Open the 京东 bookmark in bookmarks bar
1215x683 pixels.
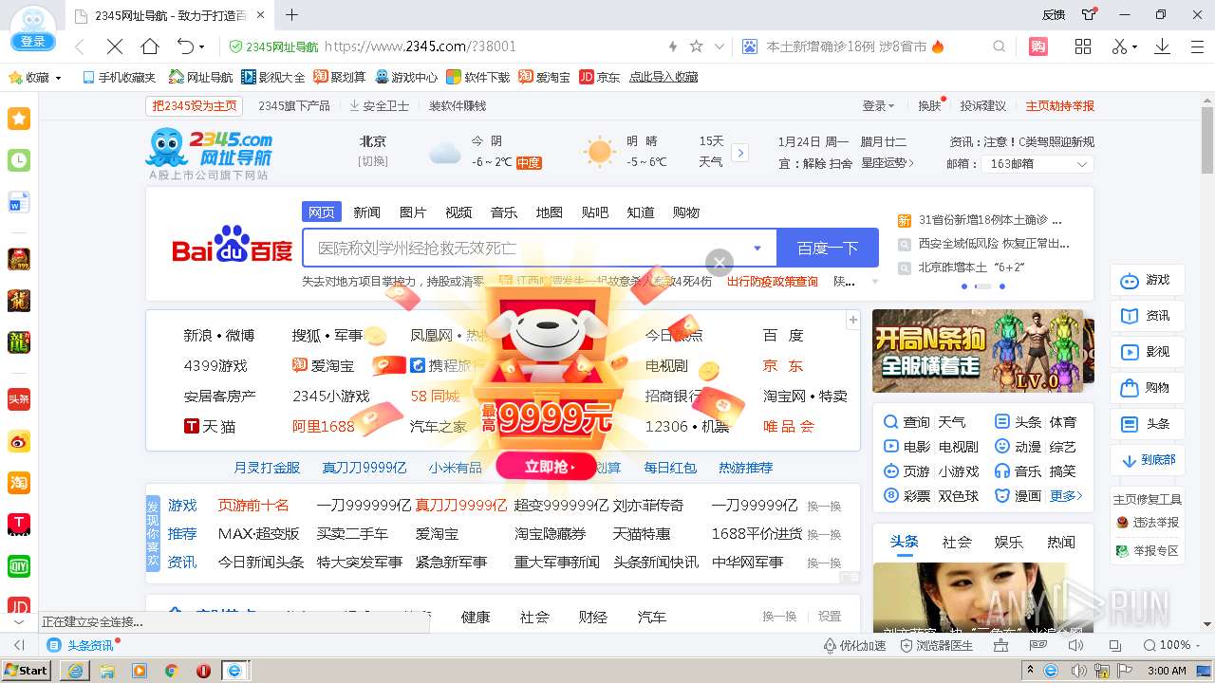600,78
